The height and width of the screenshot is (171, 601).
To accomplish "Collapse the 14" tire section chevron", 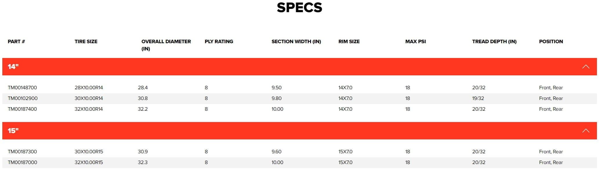I will click(586, 66).
